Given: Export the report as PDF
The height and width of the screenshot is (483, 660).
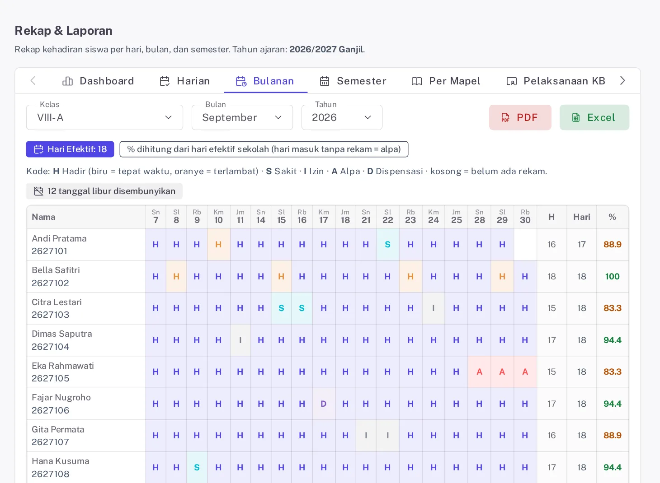Looking at the screenshot, I should coord(520,117).
